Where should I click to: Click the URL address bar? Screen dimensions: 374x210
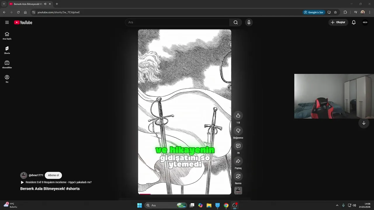[x=167, y=12]
